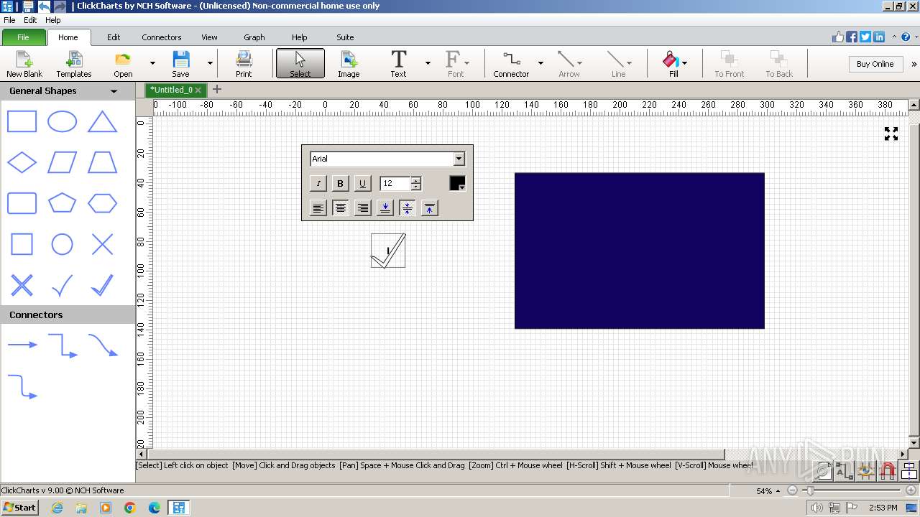Zoom out with the minus button
This screenshot has height=517, width=920.
pos(792,490)
